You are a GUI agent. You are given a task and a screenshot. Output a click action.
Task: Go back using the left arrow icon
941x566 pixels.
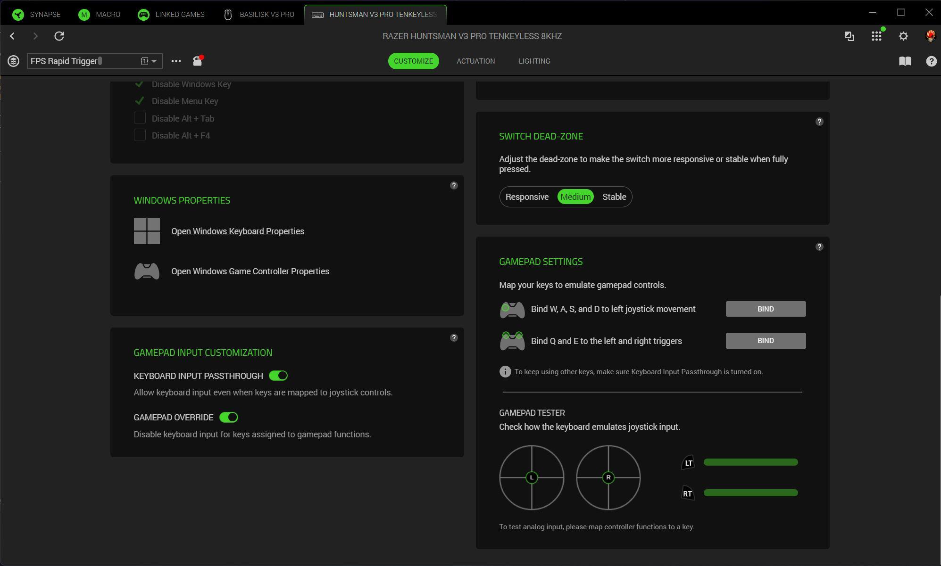click(13, 36)
